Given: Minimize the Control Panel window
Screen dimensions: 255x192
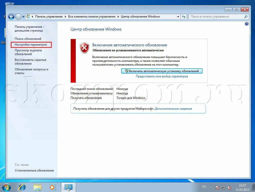Looking at the screenshot, I should click(x=228, y=10).
